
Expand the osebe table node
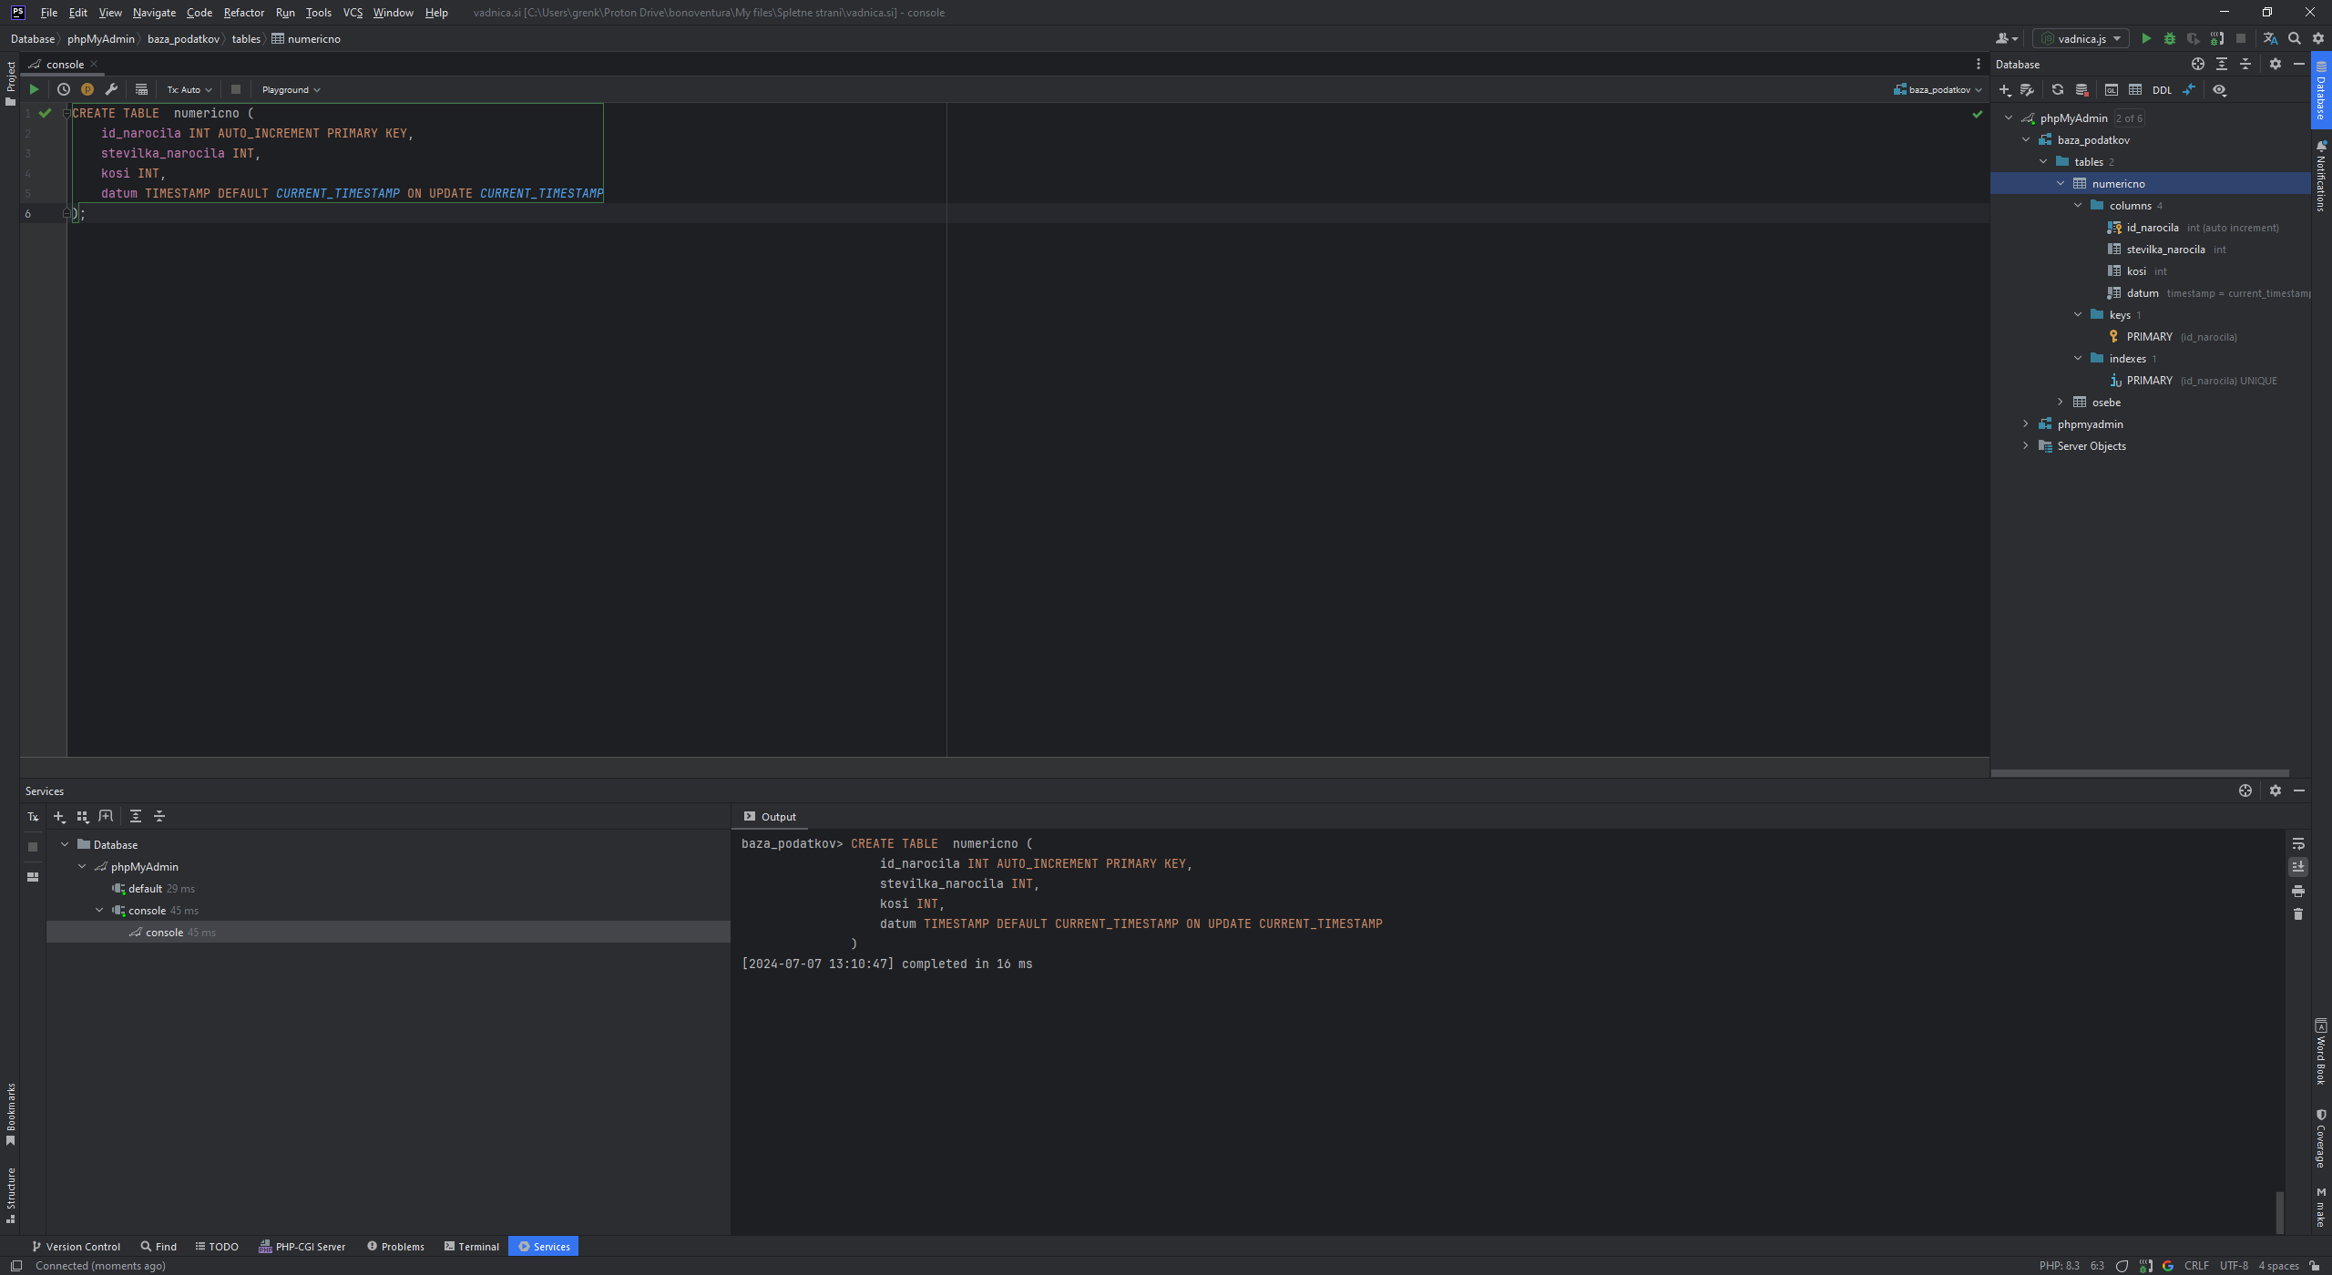click(x=2061, y=403)
